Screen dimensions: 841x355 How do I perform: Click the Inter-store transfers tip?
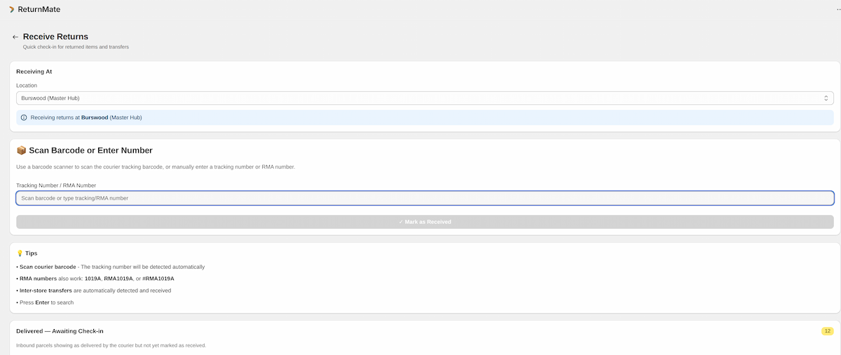coord(94,291)
